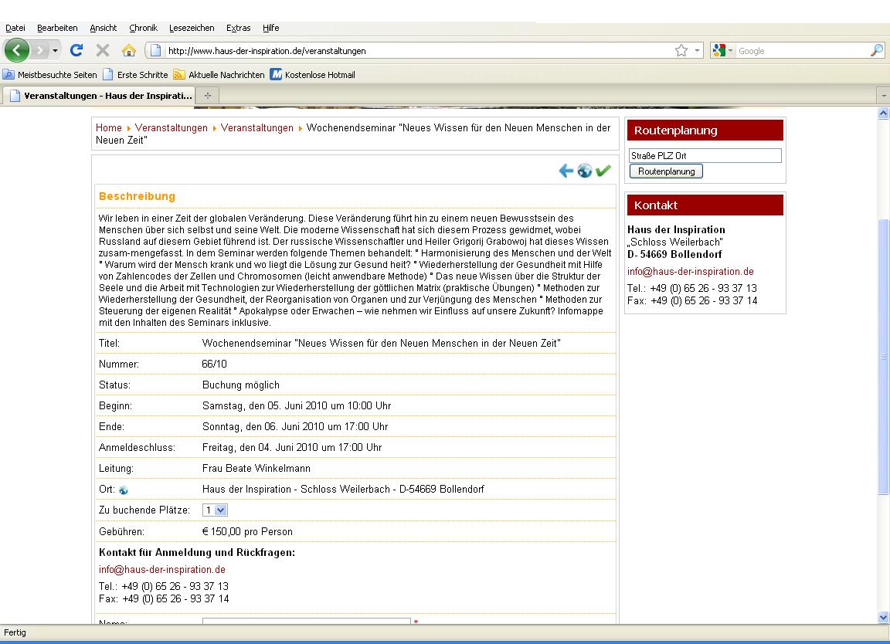Open the new tab plus button
Image resolution: width=890 pixels, height=644 pixels.
pos(207,96)
